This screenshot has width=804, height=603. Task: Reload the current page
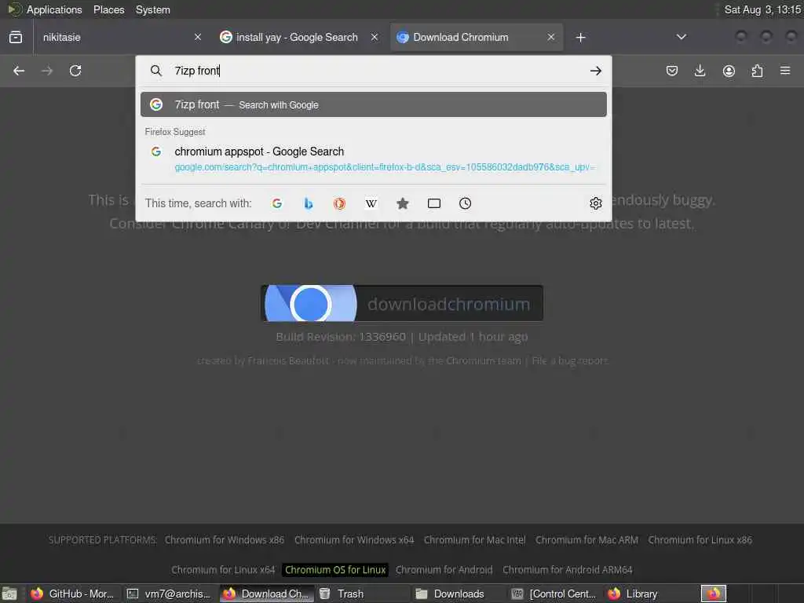point(75,71)
